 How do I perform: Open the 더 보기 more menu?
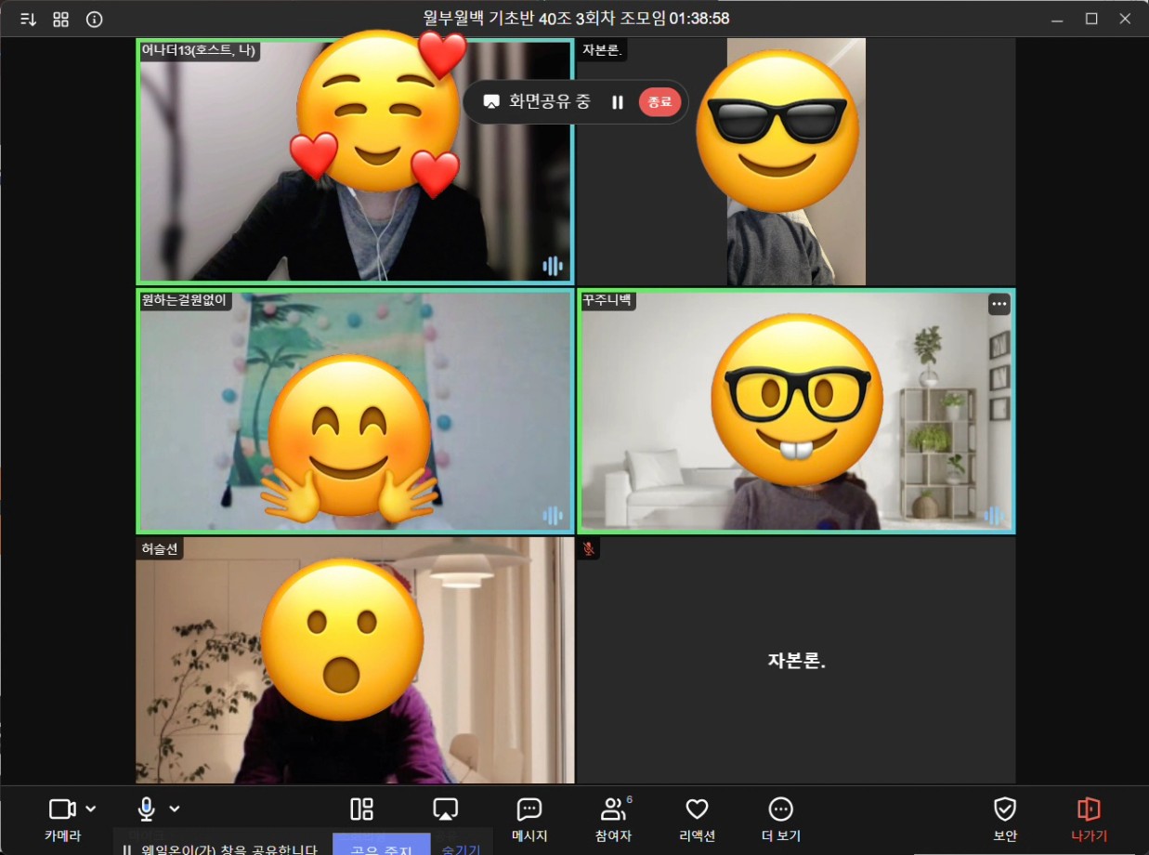pos(781,818)
